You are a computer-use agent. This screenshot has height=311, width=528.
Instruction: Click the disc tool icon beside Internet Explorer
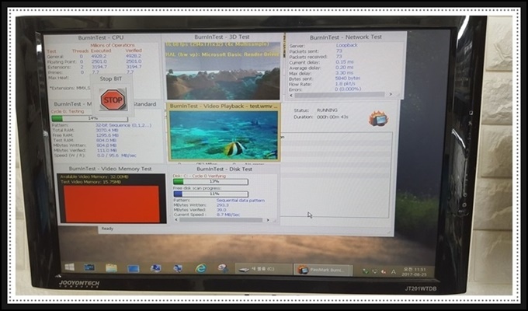[x=223, y=268]
